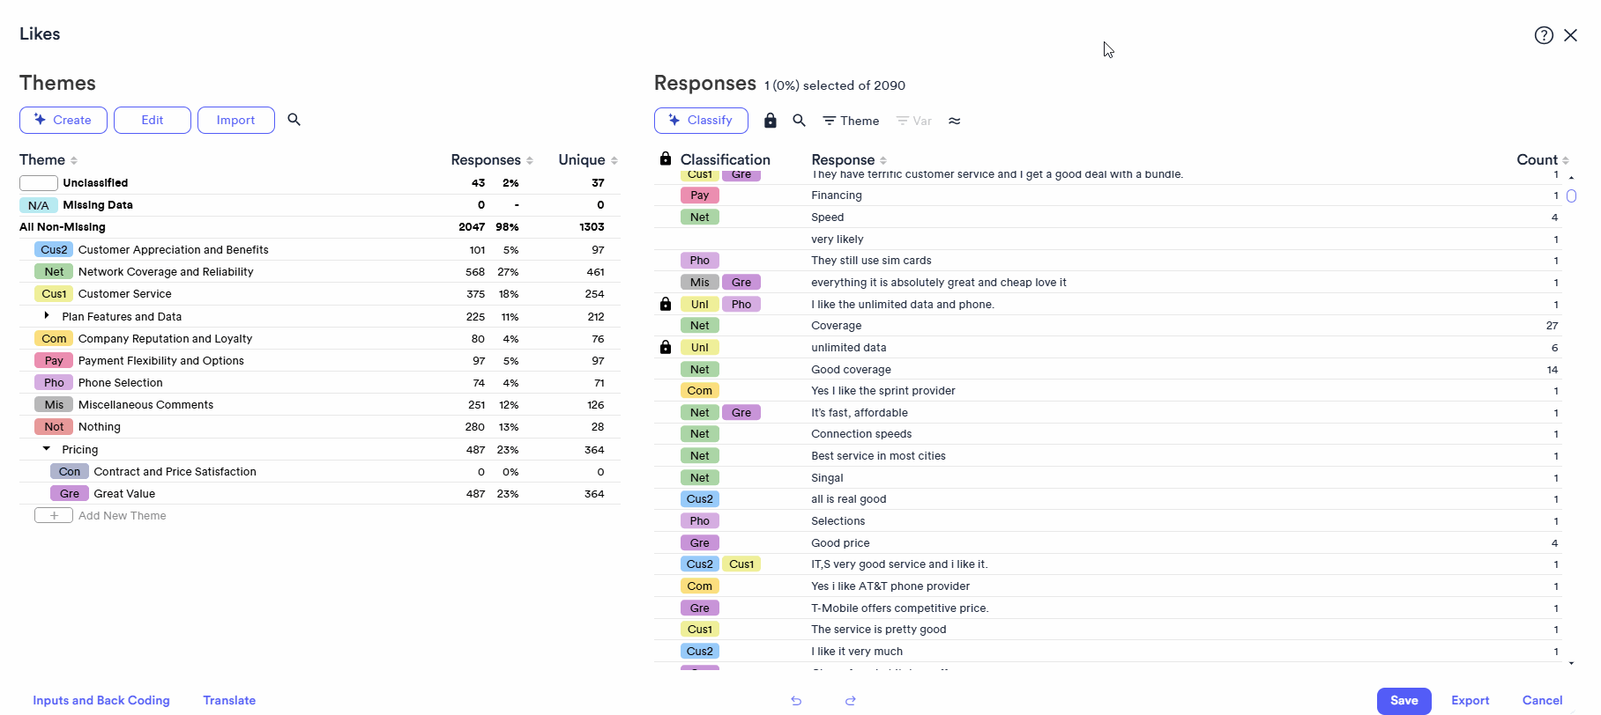Toggle lock on 'unlimited data' response row
The width and height of the screenshot is (1601, 715).
pyautogui.click(x=666, y=348)
